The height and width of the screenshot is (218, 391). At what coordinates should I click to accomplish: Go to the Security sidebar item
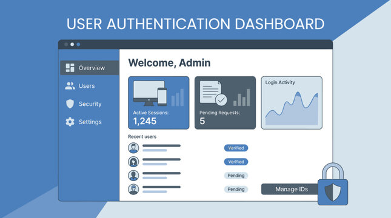90,104
